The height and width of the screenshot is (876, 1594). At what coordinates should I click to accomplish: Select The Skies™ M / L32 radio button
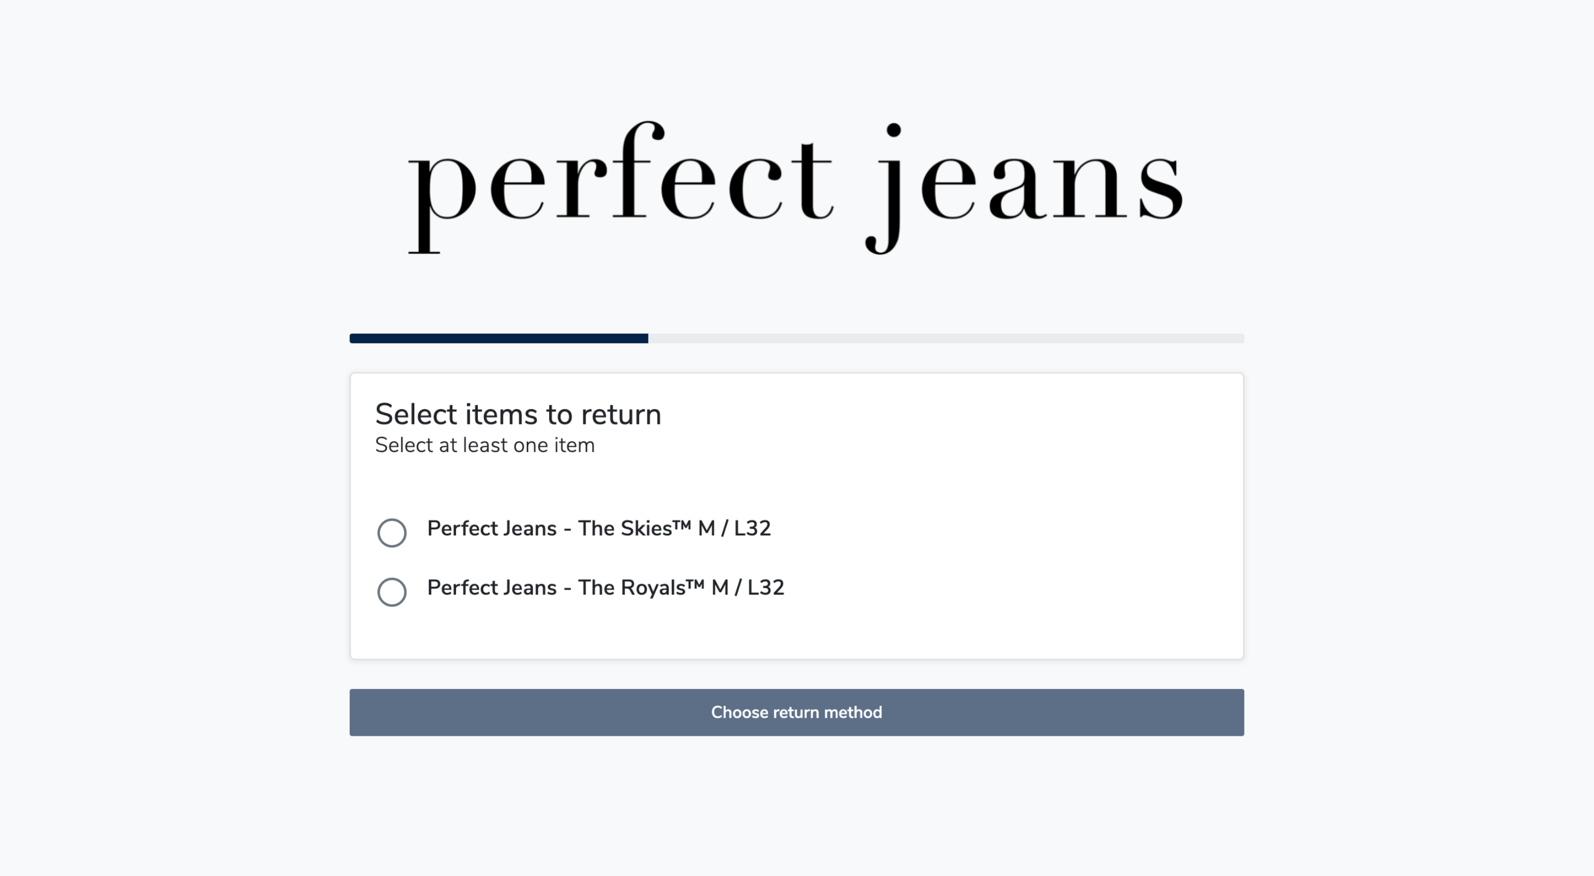[391, 532]
